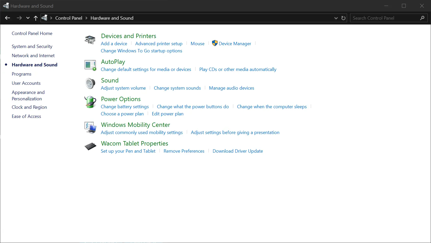Click the Power Options battery icon
This screenshot has height=243, width=431.
click(x=90, y=102)
